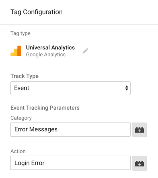Viewport: 158px width, 178px height.
Task: Click the Action field label
Action: (18, 151)
